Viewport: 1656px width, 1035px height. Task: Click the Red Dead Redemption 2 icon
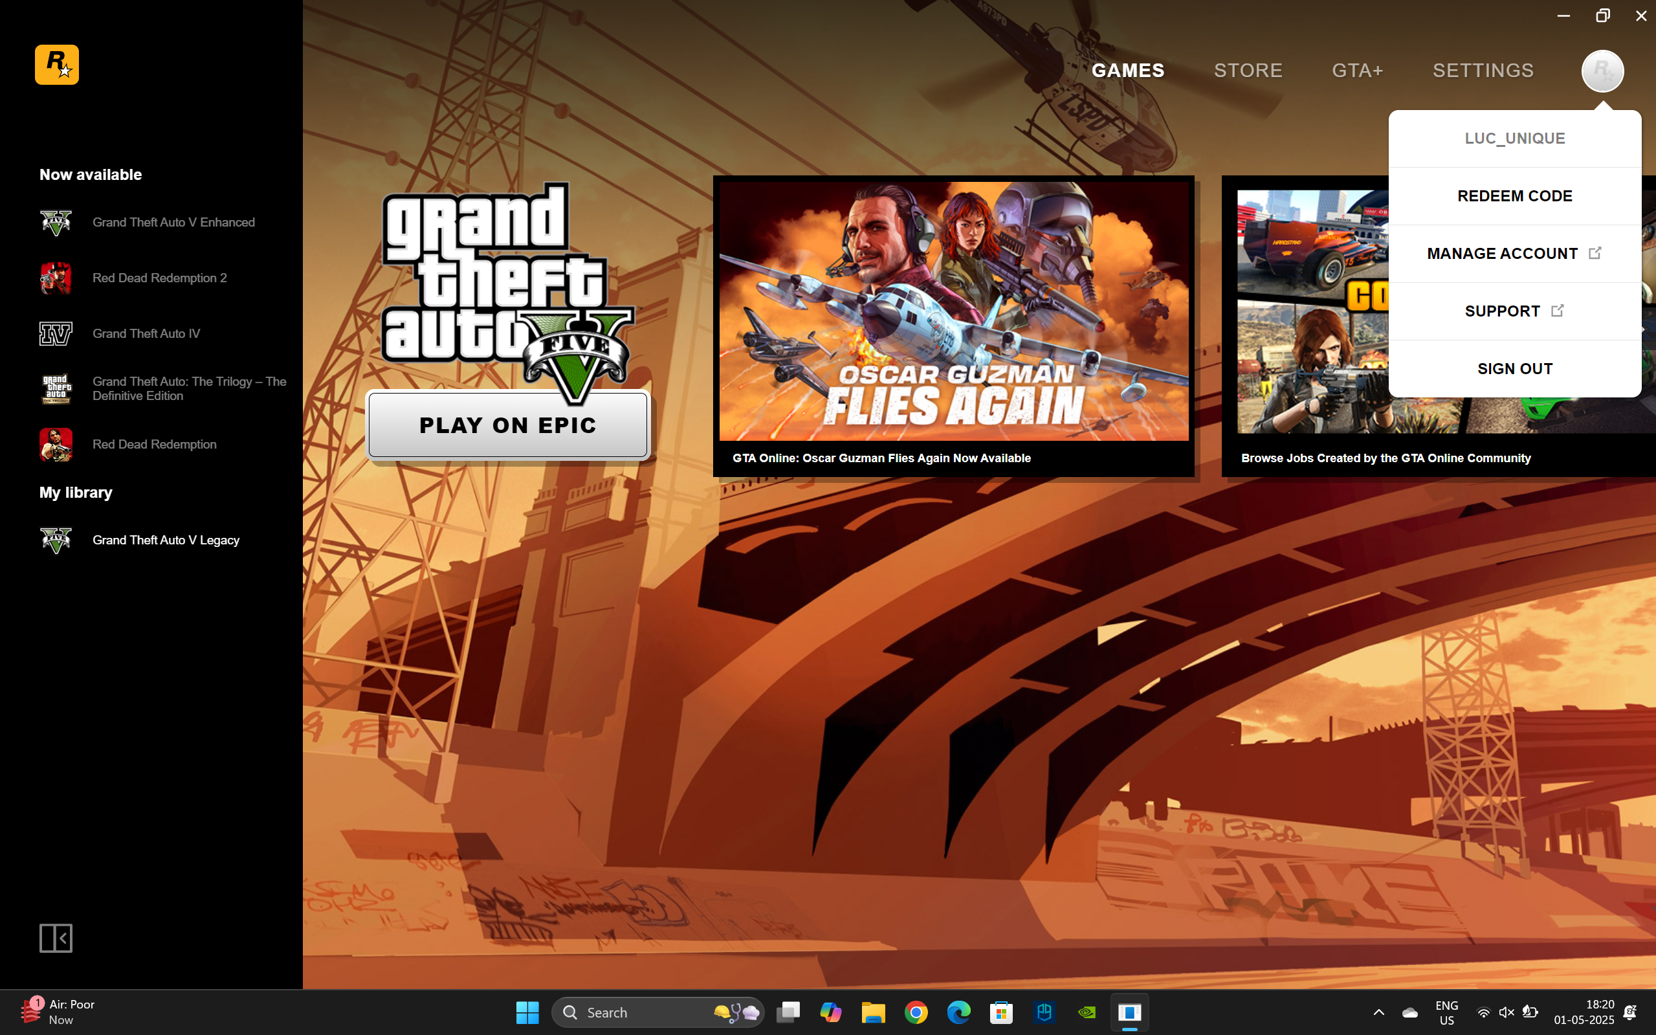click(x=56, y=278)
